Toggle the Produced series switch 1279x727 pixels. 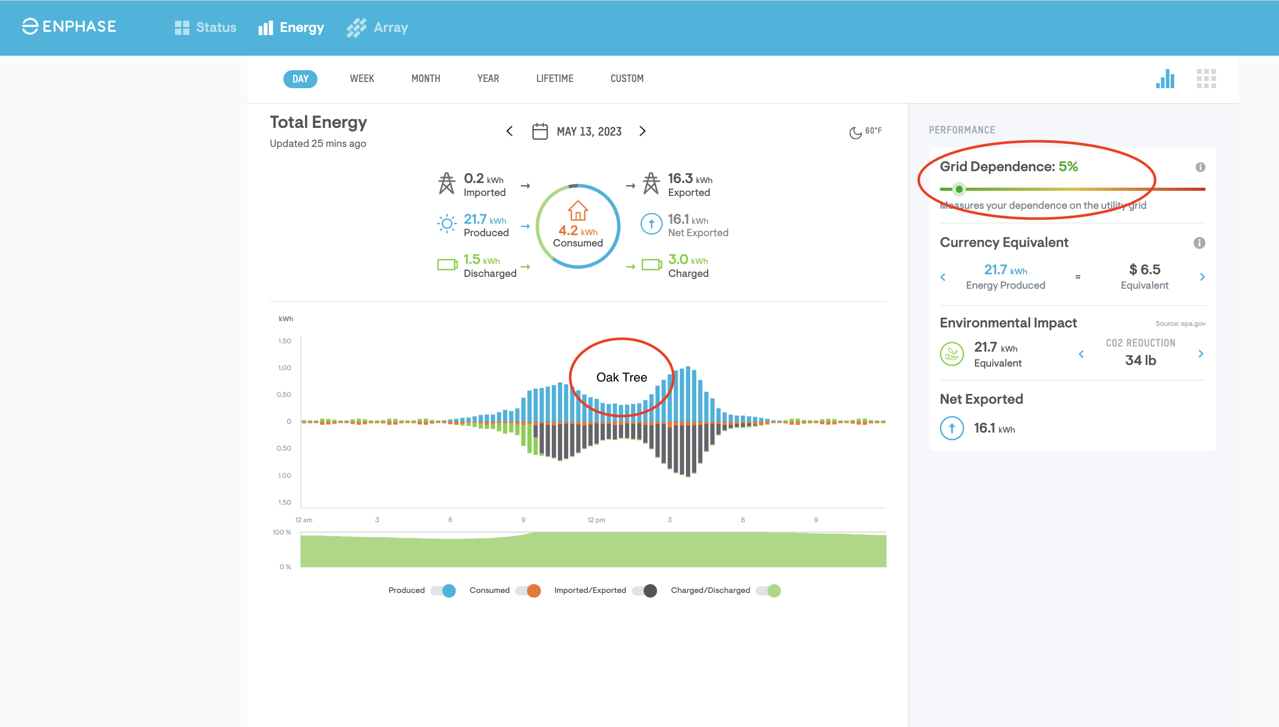click(443, 591)
